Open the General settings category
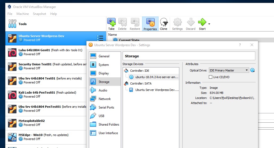The height and width of the screenshot is (148, 274). click(x=105, y=56)
